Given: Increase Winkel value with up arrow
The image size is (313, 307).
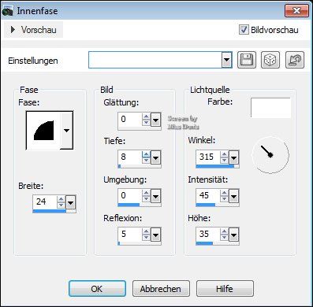Looking at the screenshot, I should 224,153.
